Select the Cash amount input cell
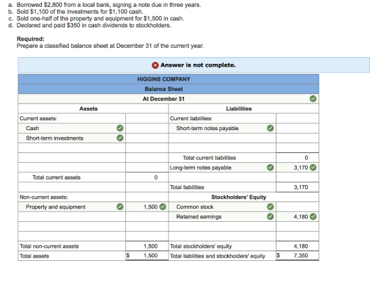The width and height of the screenshot is (390, 281). click(147, 128)
